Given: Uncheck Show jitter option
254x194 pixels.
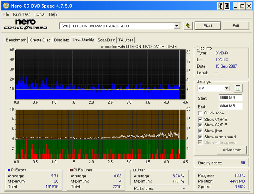Looking at the screenshot, I should pyautogui.click(x=200, y=131).
